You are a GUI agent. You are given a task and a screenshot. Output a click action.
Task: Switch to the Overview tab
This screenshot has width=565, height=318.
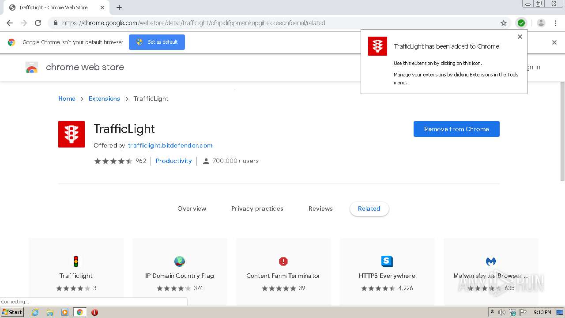coord(192,208)
